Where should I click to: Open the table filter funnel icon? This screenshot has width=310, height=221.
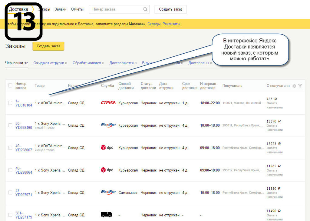click(x=300, y=86)
